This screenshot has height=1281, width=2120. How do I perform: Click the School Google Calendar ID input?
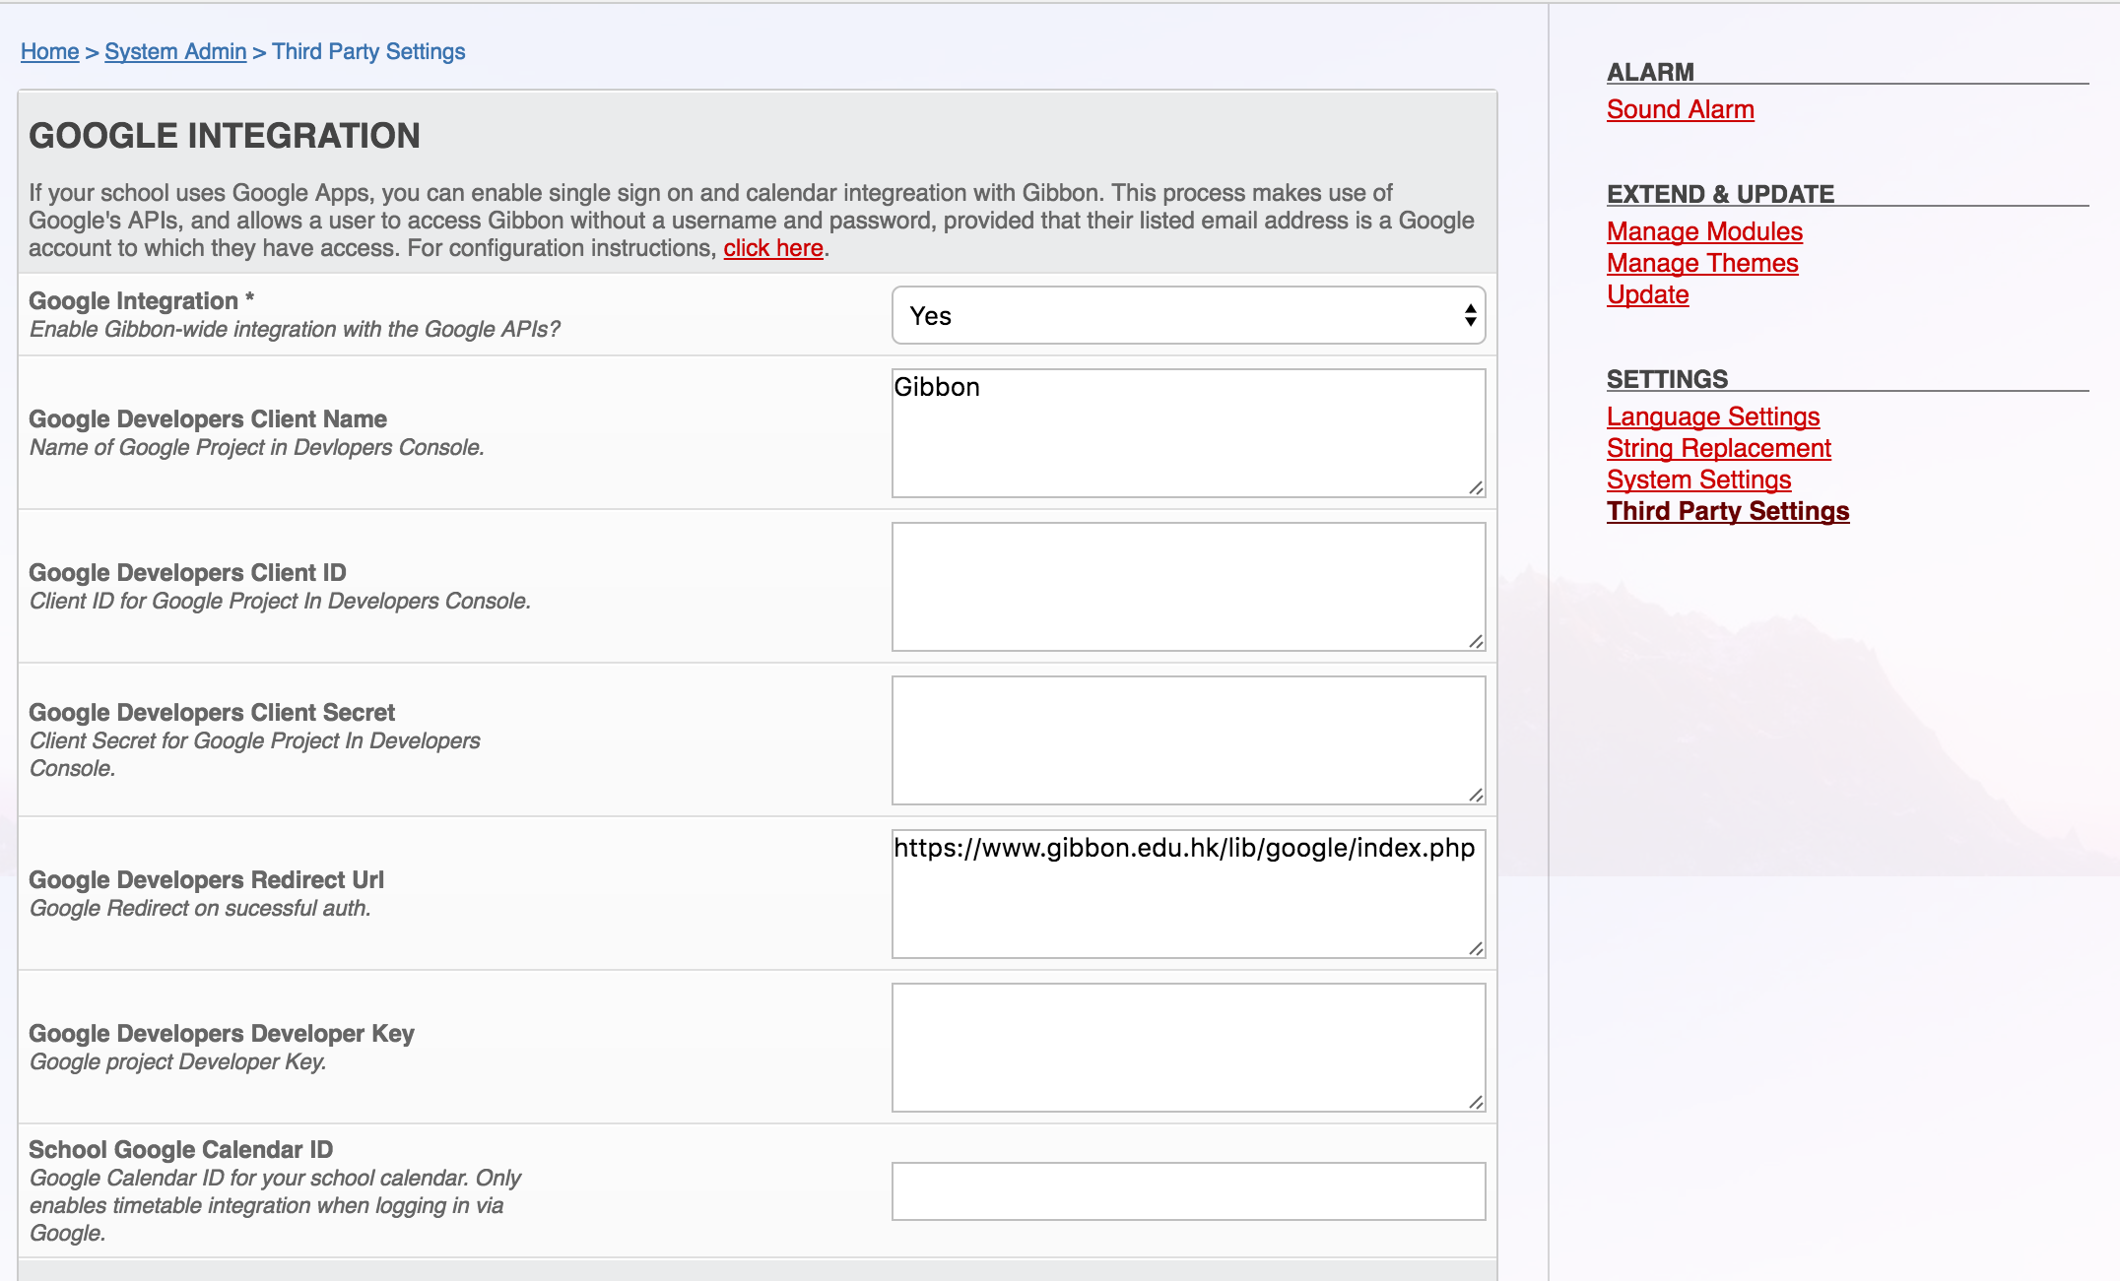click(x=1188, y=1191)
